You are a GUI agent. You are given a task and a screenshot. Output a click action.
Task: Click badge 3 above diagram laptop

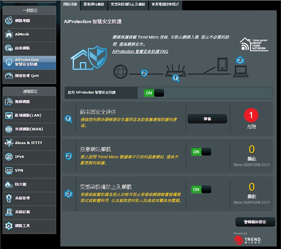click(240, 60)
